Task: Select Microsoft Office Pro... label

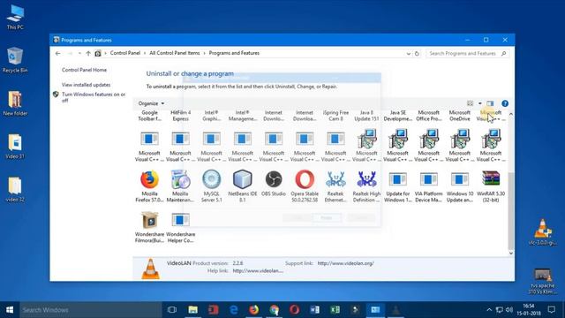Action: (x=429, y=116)
